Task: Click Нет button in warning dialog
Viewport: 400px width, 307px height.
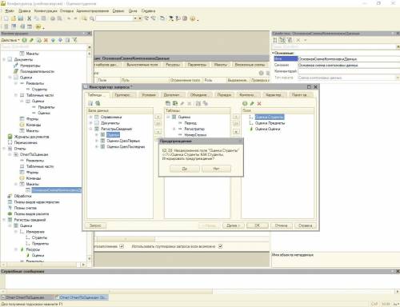Action: (216, 169)
